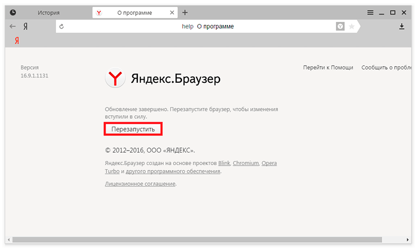Image resolution: width=416 pixels, height=249 pixels.
Task: Click the Яндекс.Браузер heading text
Action: (176, 79)
